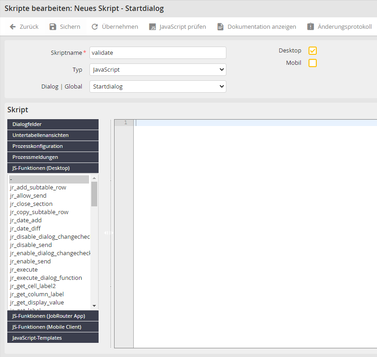Click the Übernehmen refresh arrow icon
Viewport: 377px width, 357px height.
95,27
